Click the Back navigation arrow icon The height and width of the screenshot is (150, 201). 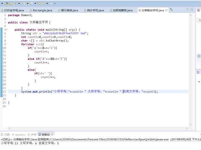(44, 4)
